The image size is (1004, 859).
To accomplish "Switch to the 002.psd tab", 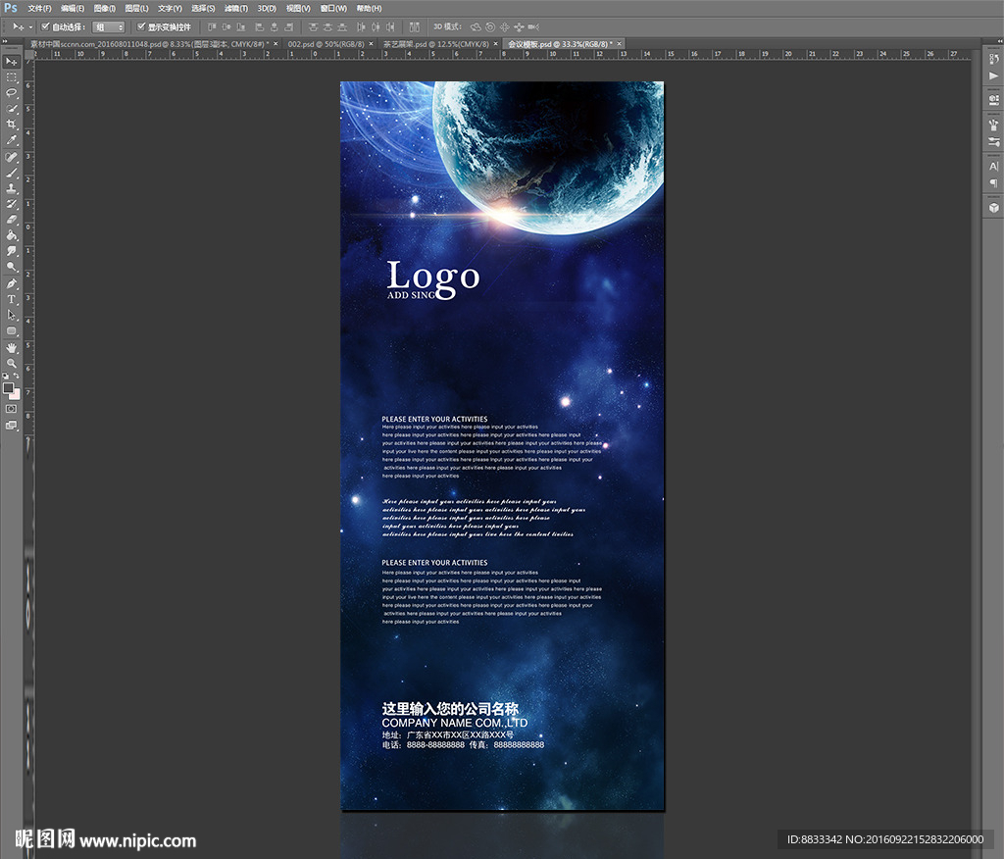I will (x=325, y=44).
